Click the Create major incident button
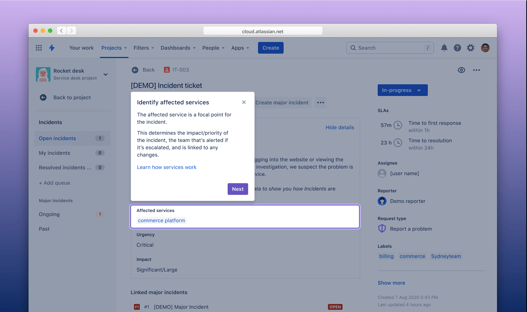This screenshot has width=527, height=312. coord(282,103)
